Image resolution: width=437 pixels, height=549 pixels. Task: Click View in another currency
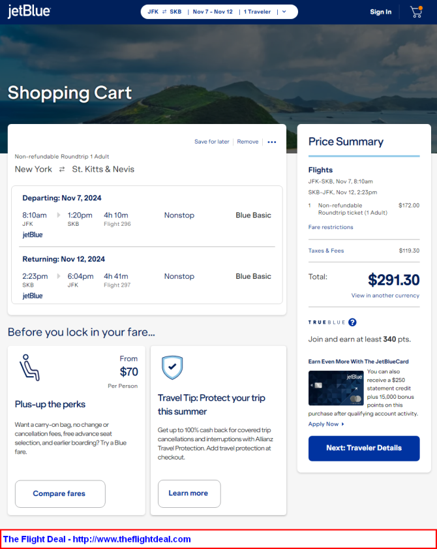pyautogui.click(x=385, y=295)
